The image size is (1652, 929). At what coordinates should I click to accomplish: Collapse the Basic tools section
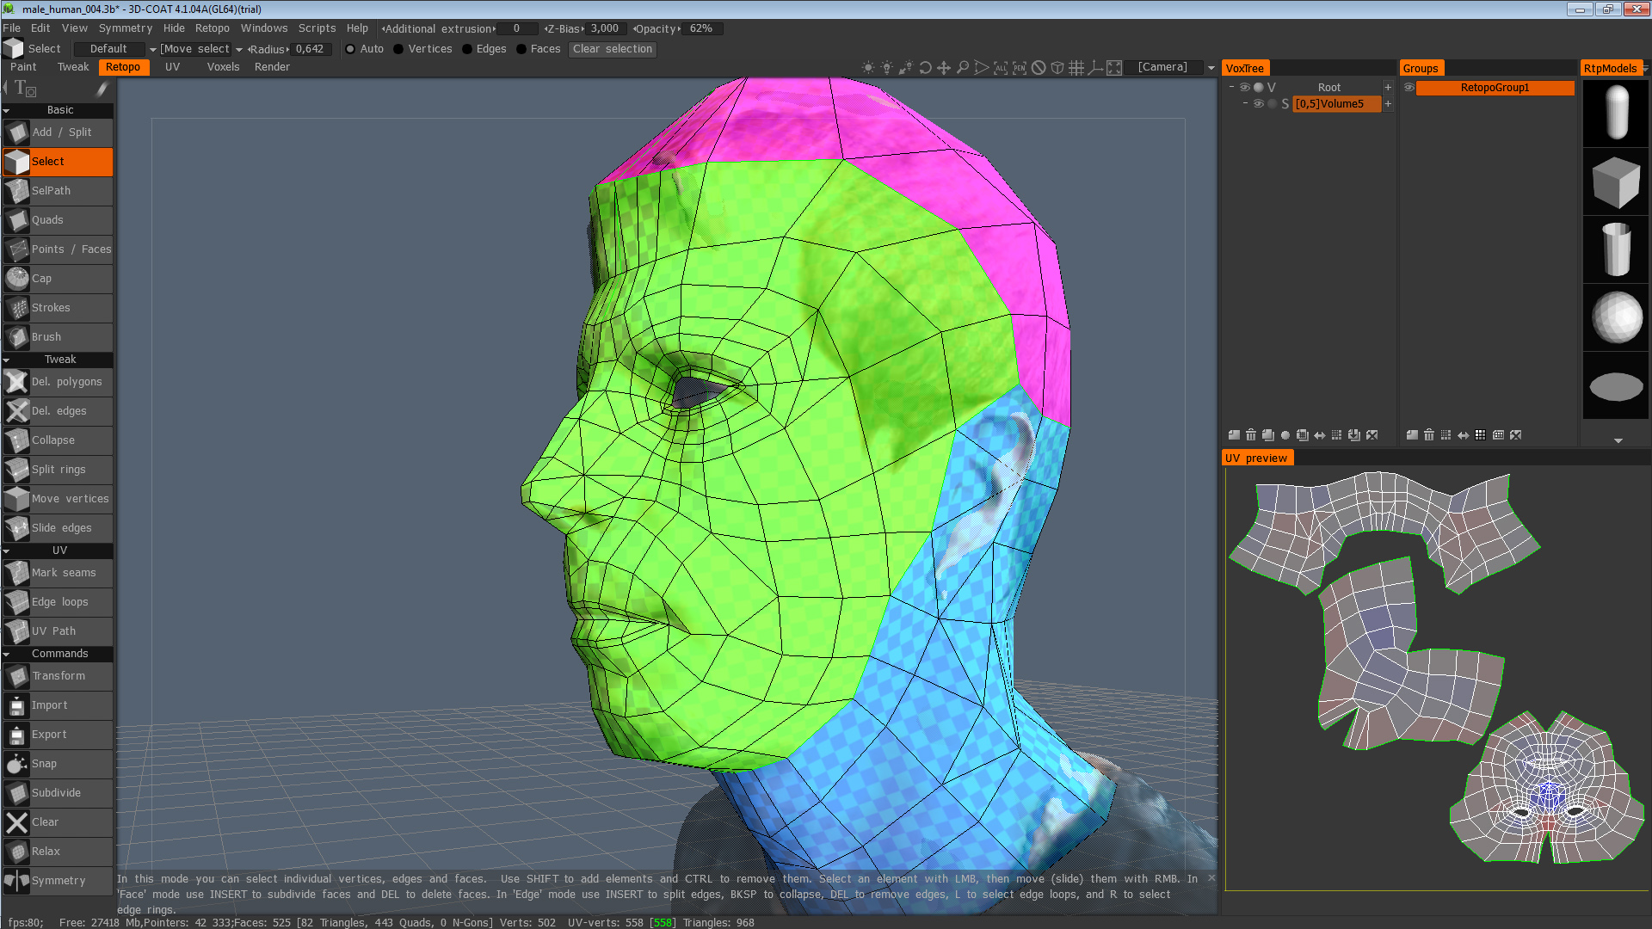pos(7,110)
